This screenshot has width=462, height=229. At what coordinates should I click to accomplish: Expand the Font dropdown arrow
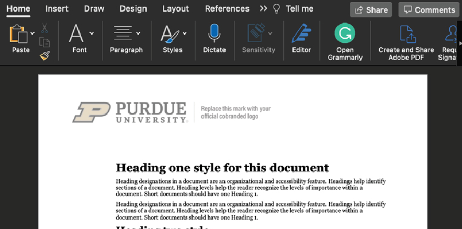point(92,33)
